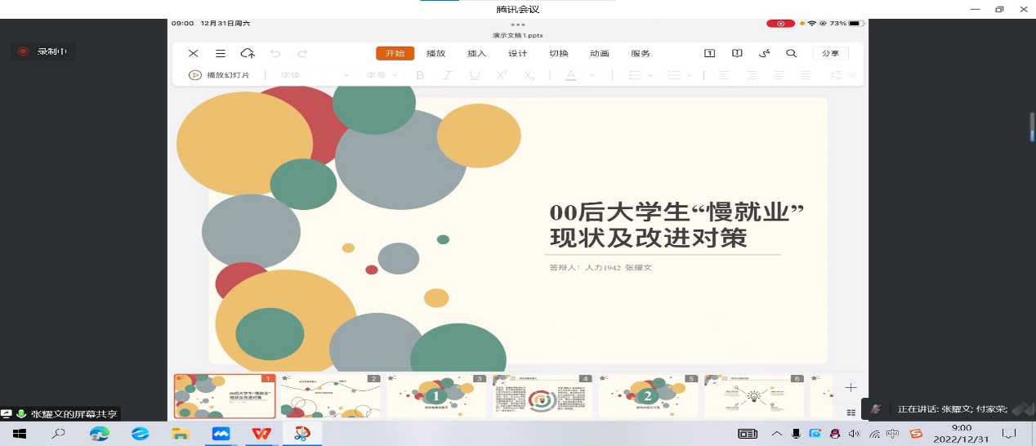Toggle bold formatting

420,75
